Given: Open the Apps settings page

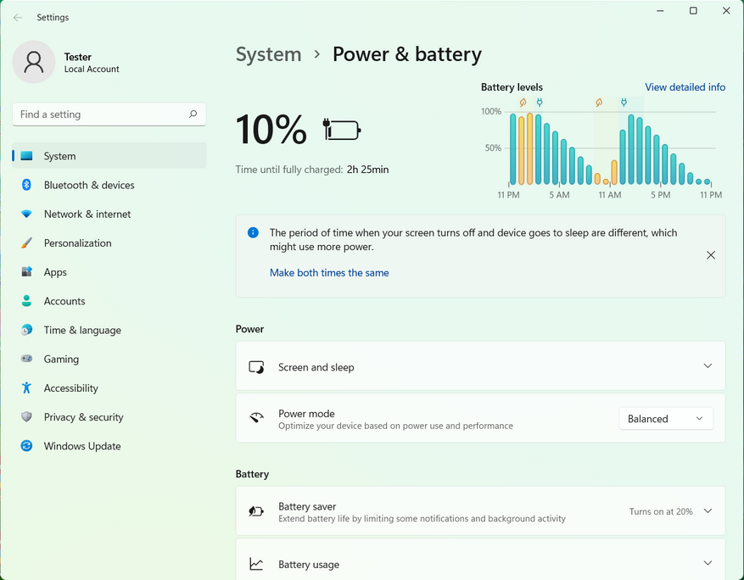Looking at the screenshot, I should pyautogui.click(x=55, y=272).
